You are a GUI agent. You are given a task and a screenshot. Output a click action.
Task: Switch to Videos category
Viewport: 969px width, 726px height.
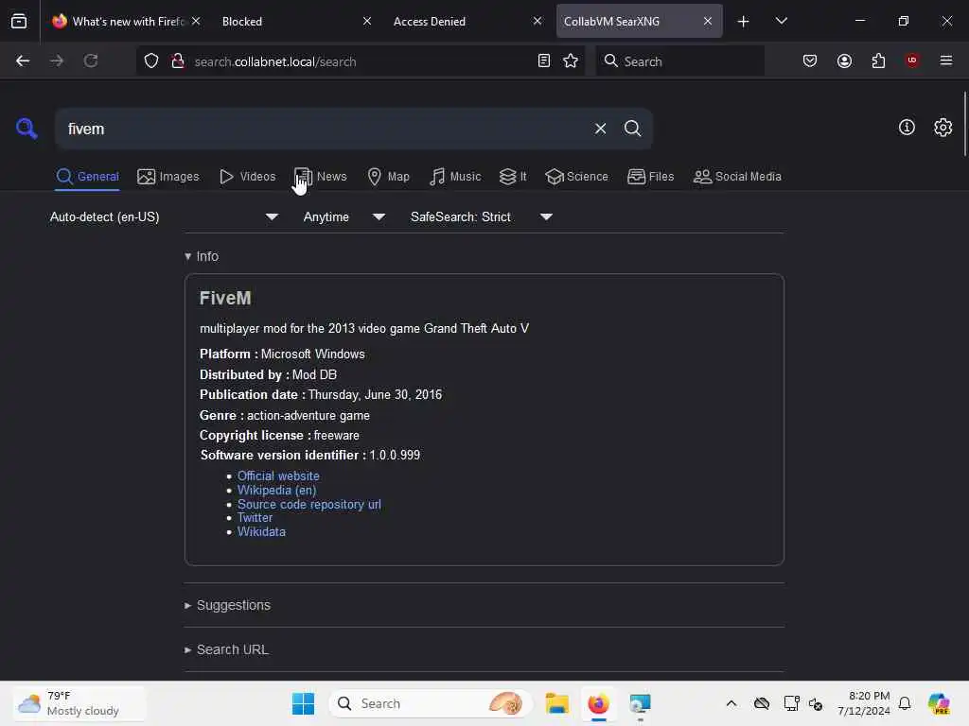coord(247,177)
